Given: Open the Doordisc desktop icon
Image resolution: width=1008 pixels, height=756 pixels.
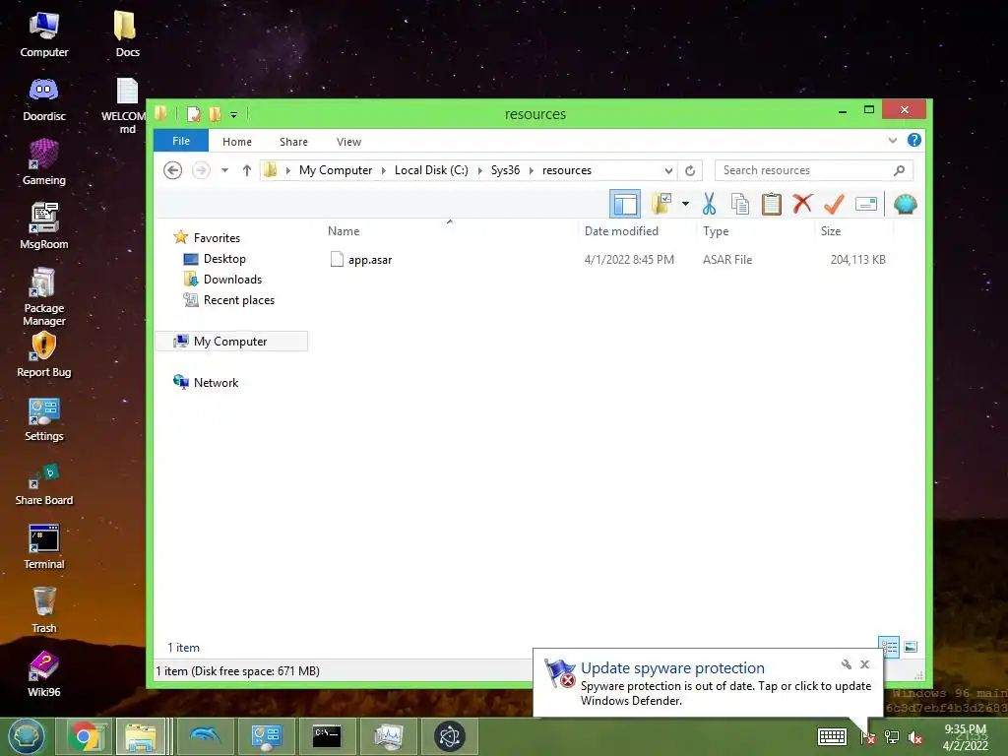Looking at the screenshot, I should [x=43, y=99].
